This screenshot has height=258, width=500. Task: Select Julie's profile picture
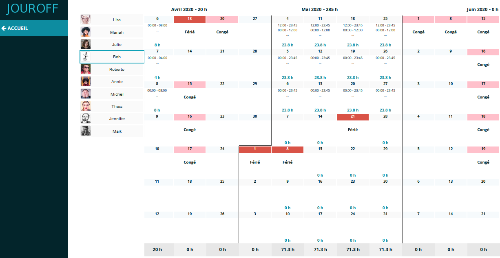pos(86,44)
